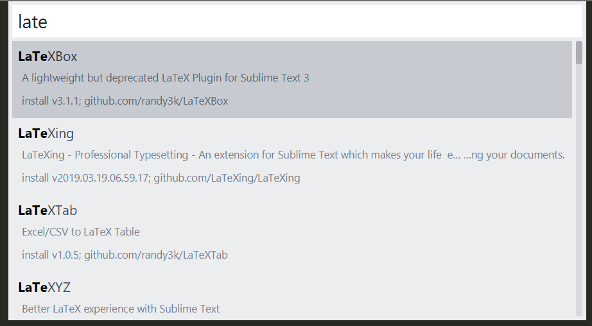Screen dimensions: 592x326
Task: Click the LaTeXYZ title text
Action: [44, 287]
